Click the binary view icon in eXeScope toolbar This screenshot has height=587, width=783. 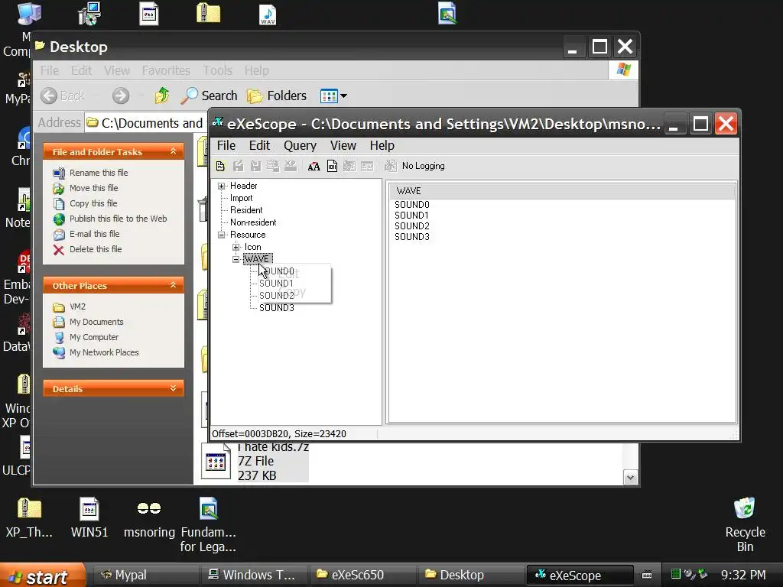[332, 166]
